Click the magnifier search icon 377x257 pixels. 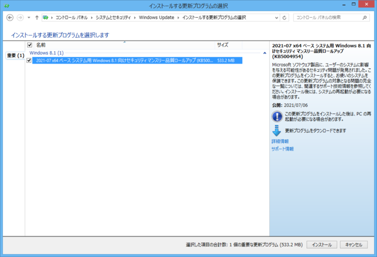pyautogui.click(x=365, y=18)
